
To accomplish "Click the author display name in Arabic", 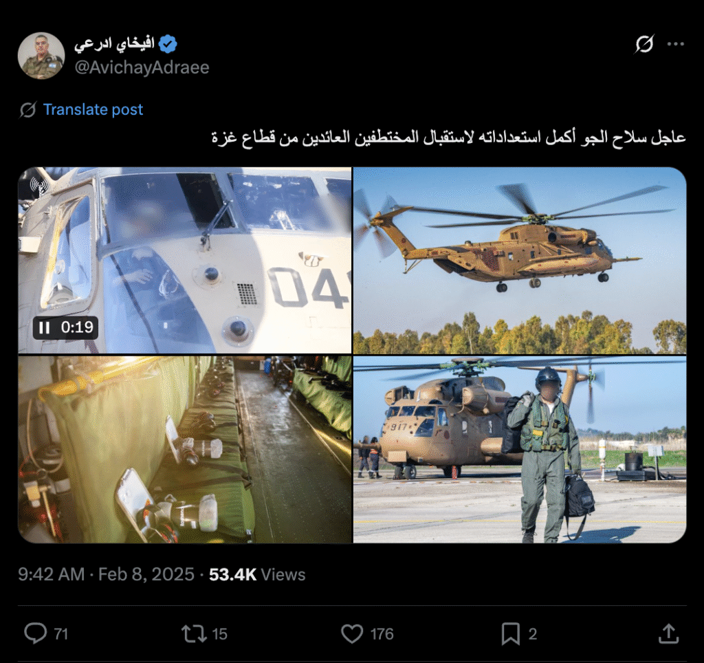I will point(114,44).
